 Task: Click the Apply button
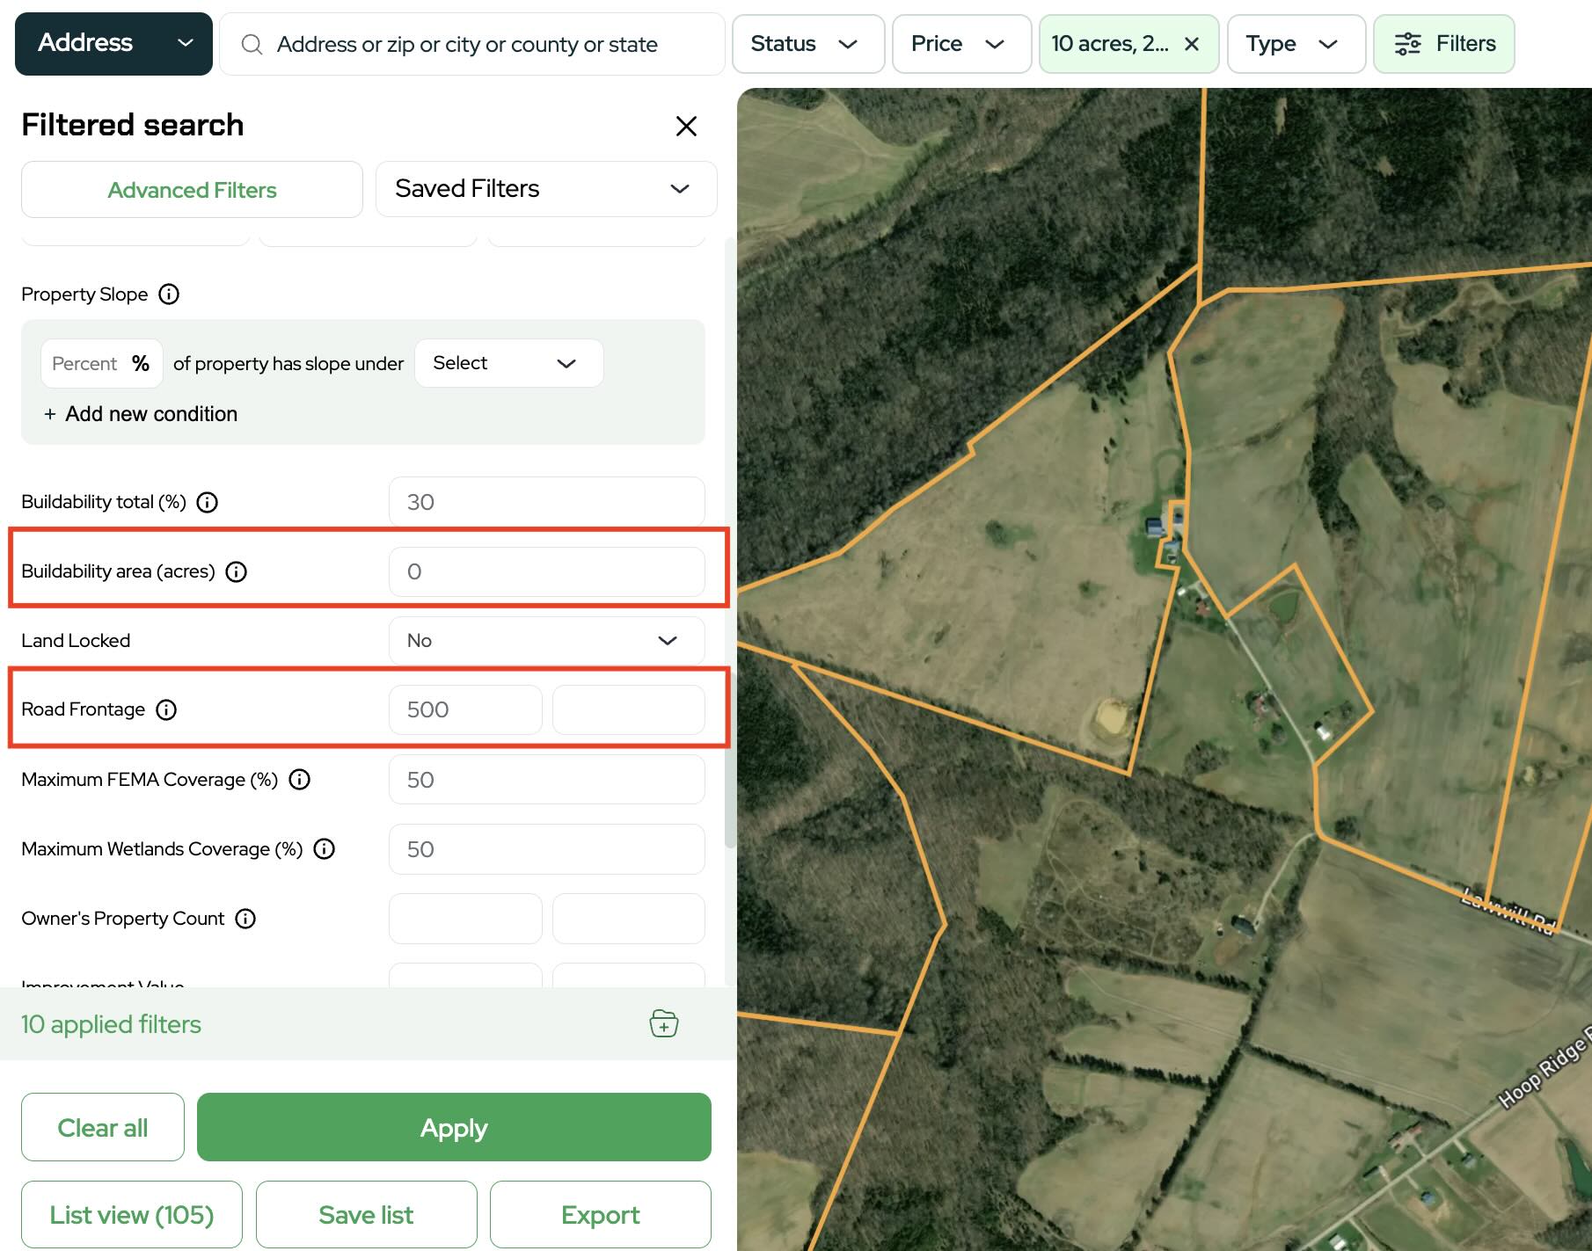tap(454, 1127)
